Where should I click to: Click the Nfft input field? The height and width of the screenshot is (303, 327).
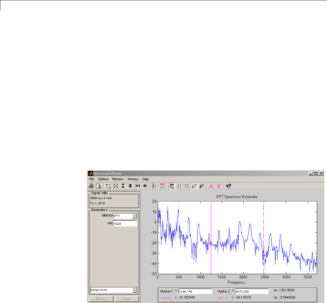(x=125, y=223)
